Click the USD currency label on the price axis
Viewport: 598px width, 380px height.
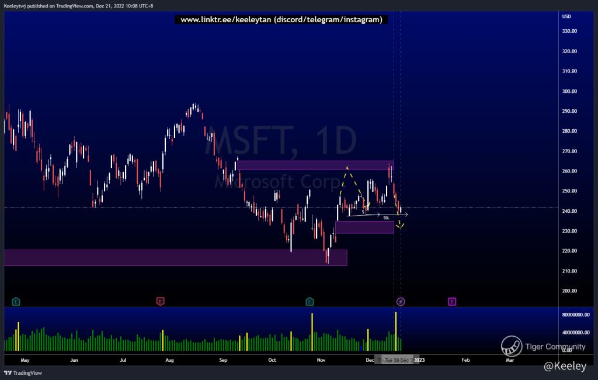(x=566, y=16)
